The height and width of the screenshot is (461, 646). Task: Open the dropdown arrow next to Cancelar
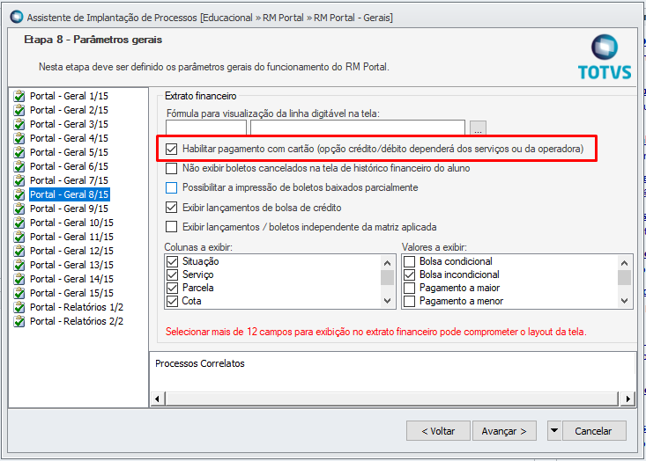tap(554, 430)
